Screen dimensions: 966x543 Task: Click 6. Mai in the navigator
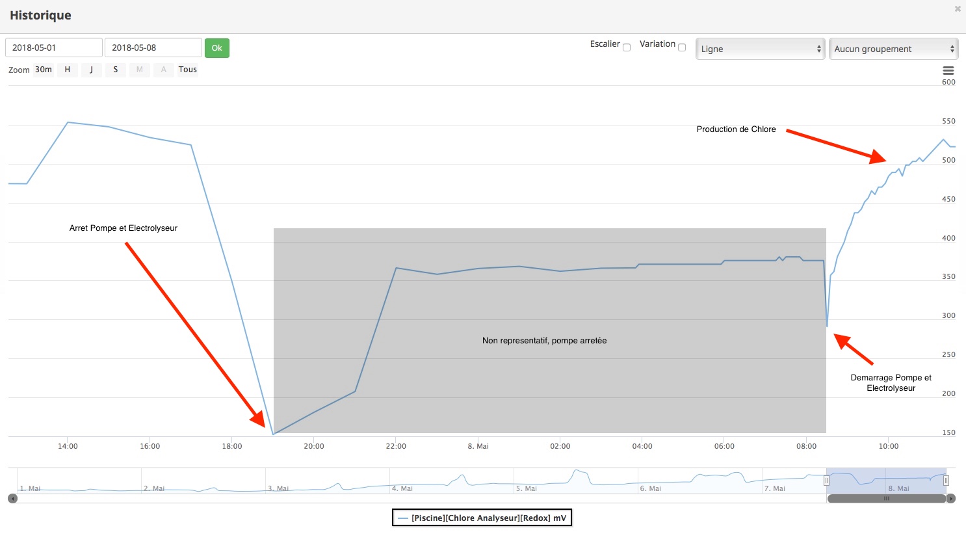pyautogui.click(x=651, y=488)
